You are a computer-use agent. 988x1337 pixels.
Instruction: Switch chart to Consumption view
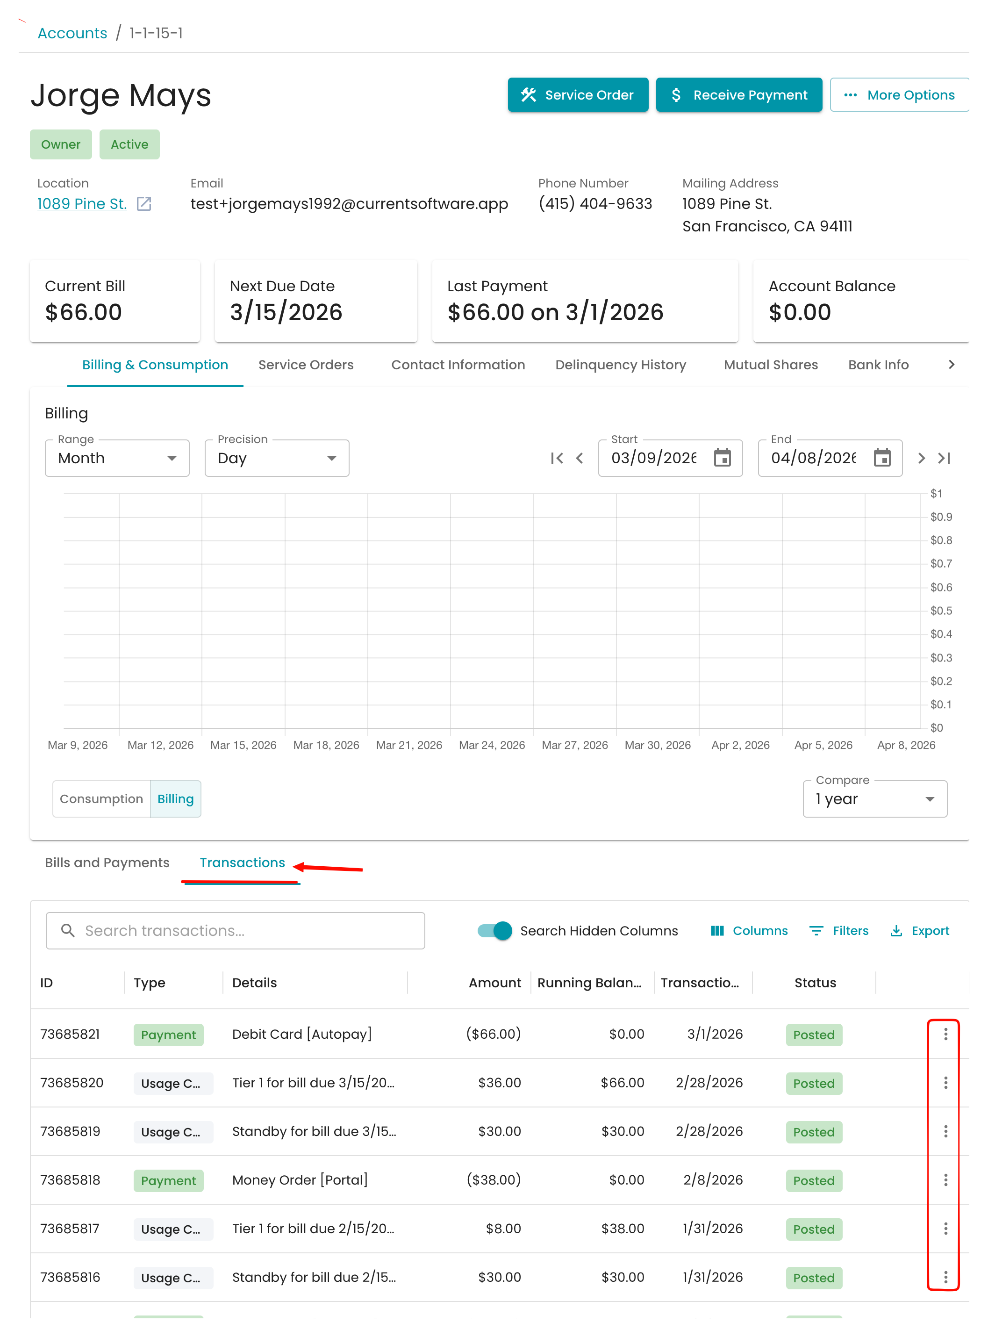pyautogui.click(x=101, y=799)
